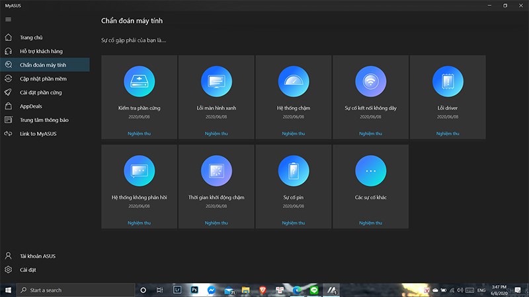
Task: Select the Lỗi driver chip icon
Action: (448, 82)
